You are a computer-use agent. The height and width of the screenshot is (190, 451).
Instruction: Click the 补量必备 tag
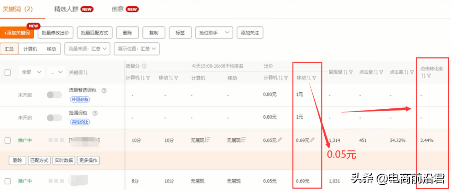80,99
